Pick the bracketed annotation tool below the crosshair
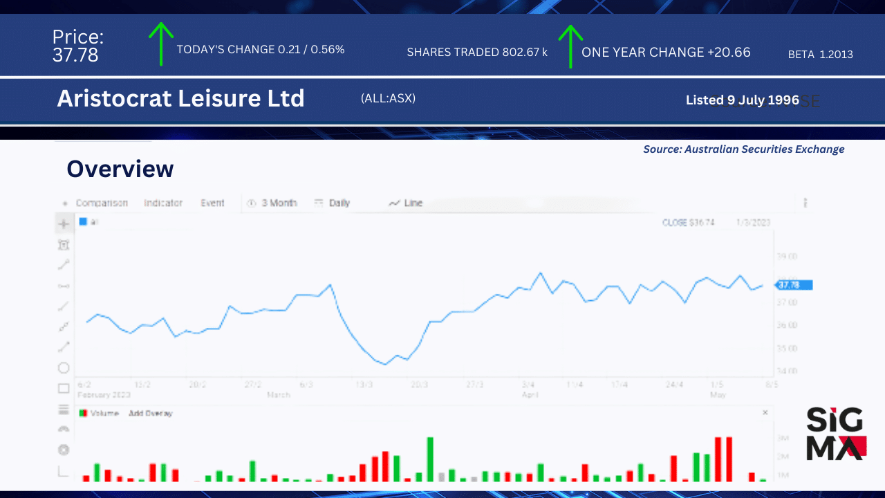885x498 pixels. click(64, 244)
